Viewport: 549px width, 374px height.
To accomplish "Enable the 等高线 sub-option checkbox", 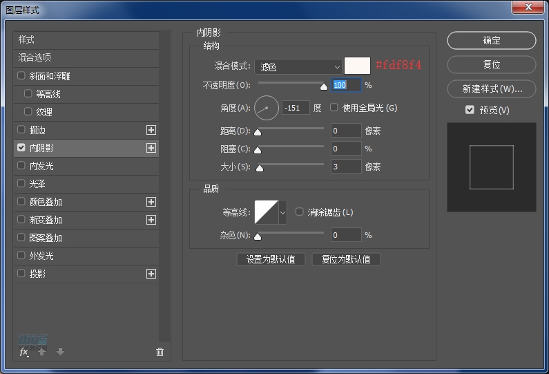I will click(x=28, y=93).
